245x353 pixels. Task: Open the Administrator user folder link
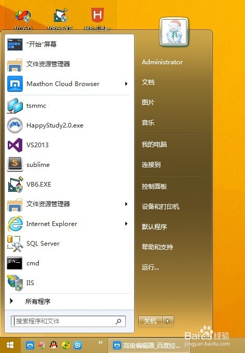click(162, 62)
